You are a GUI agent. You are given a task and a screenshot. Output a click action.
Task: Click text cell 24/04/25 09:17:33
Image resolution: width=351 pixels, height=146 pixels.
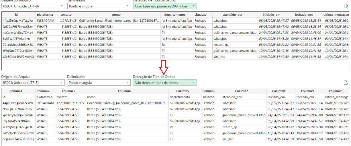click(281, 115)
